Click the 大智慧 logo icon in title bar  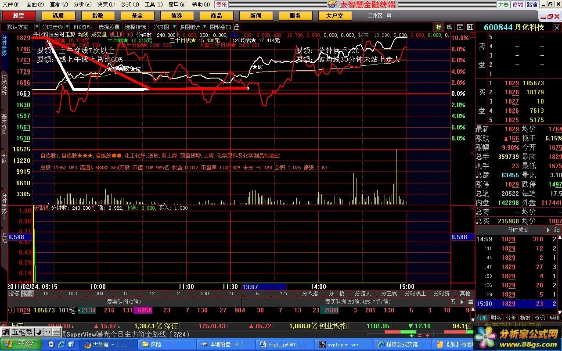tap(333, 4)
